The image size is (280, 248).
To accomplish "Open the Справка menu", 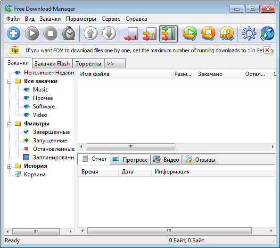I will 136,19.
